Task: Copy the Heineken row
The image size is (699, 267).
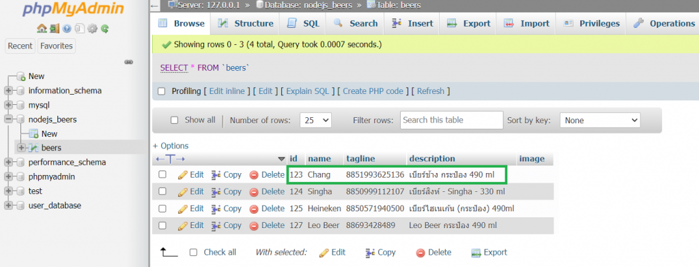Action: point(227,208)
